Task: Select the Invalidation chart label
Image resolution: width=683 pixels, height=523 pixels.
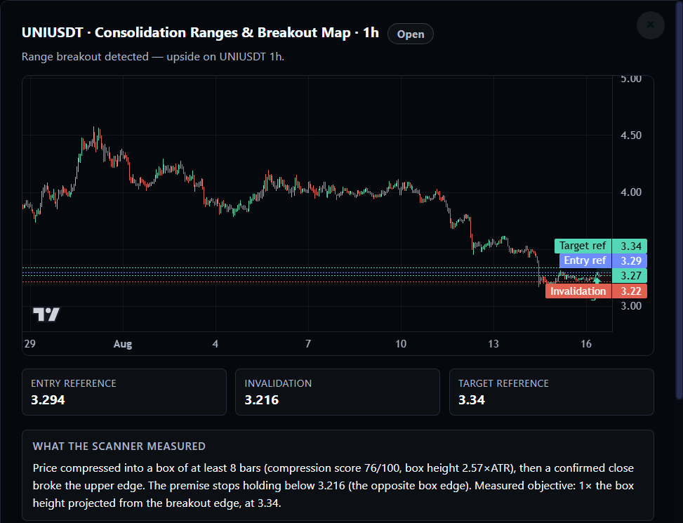Action: click(578, 291)
